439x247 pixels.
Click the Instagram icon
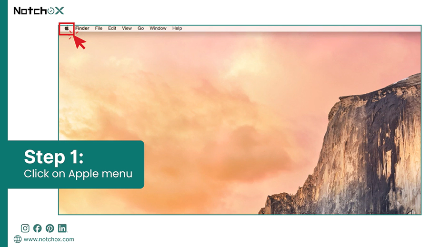pyautogui.click(x=25, y=228)
